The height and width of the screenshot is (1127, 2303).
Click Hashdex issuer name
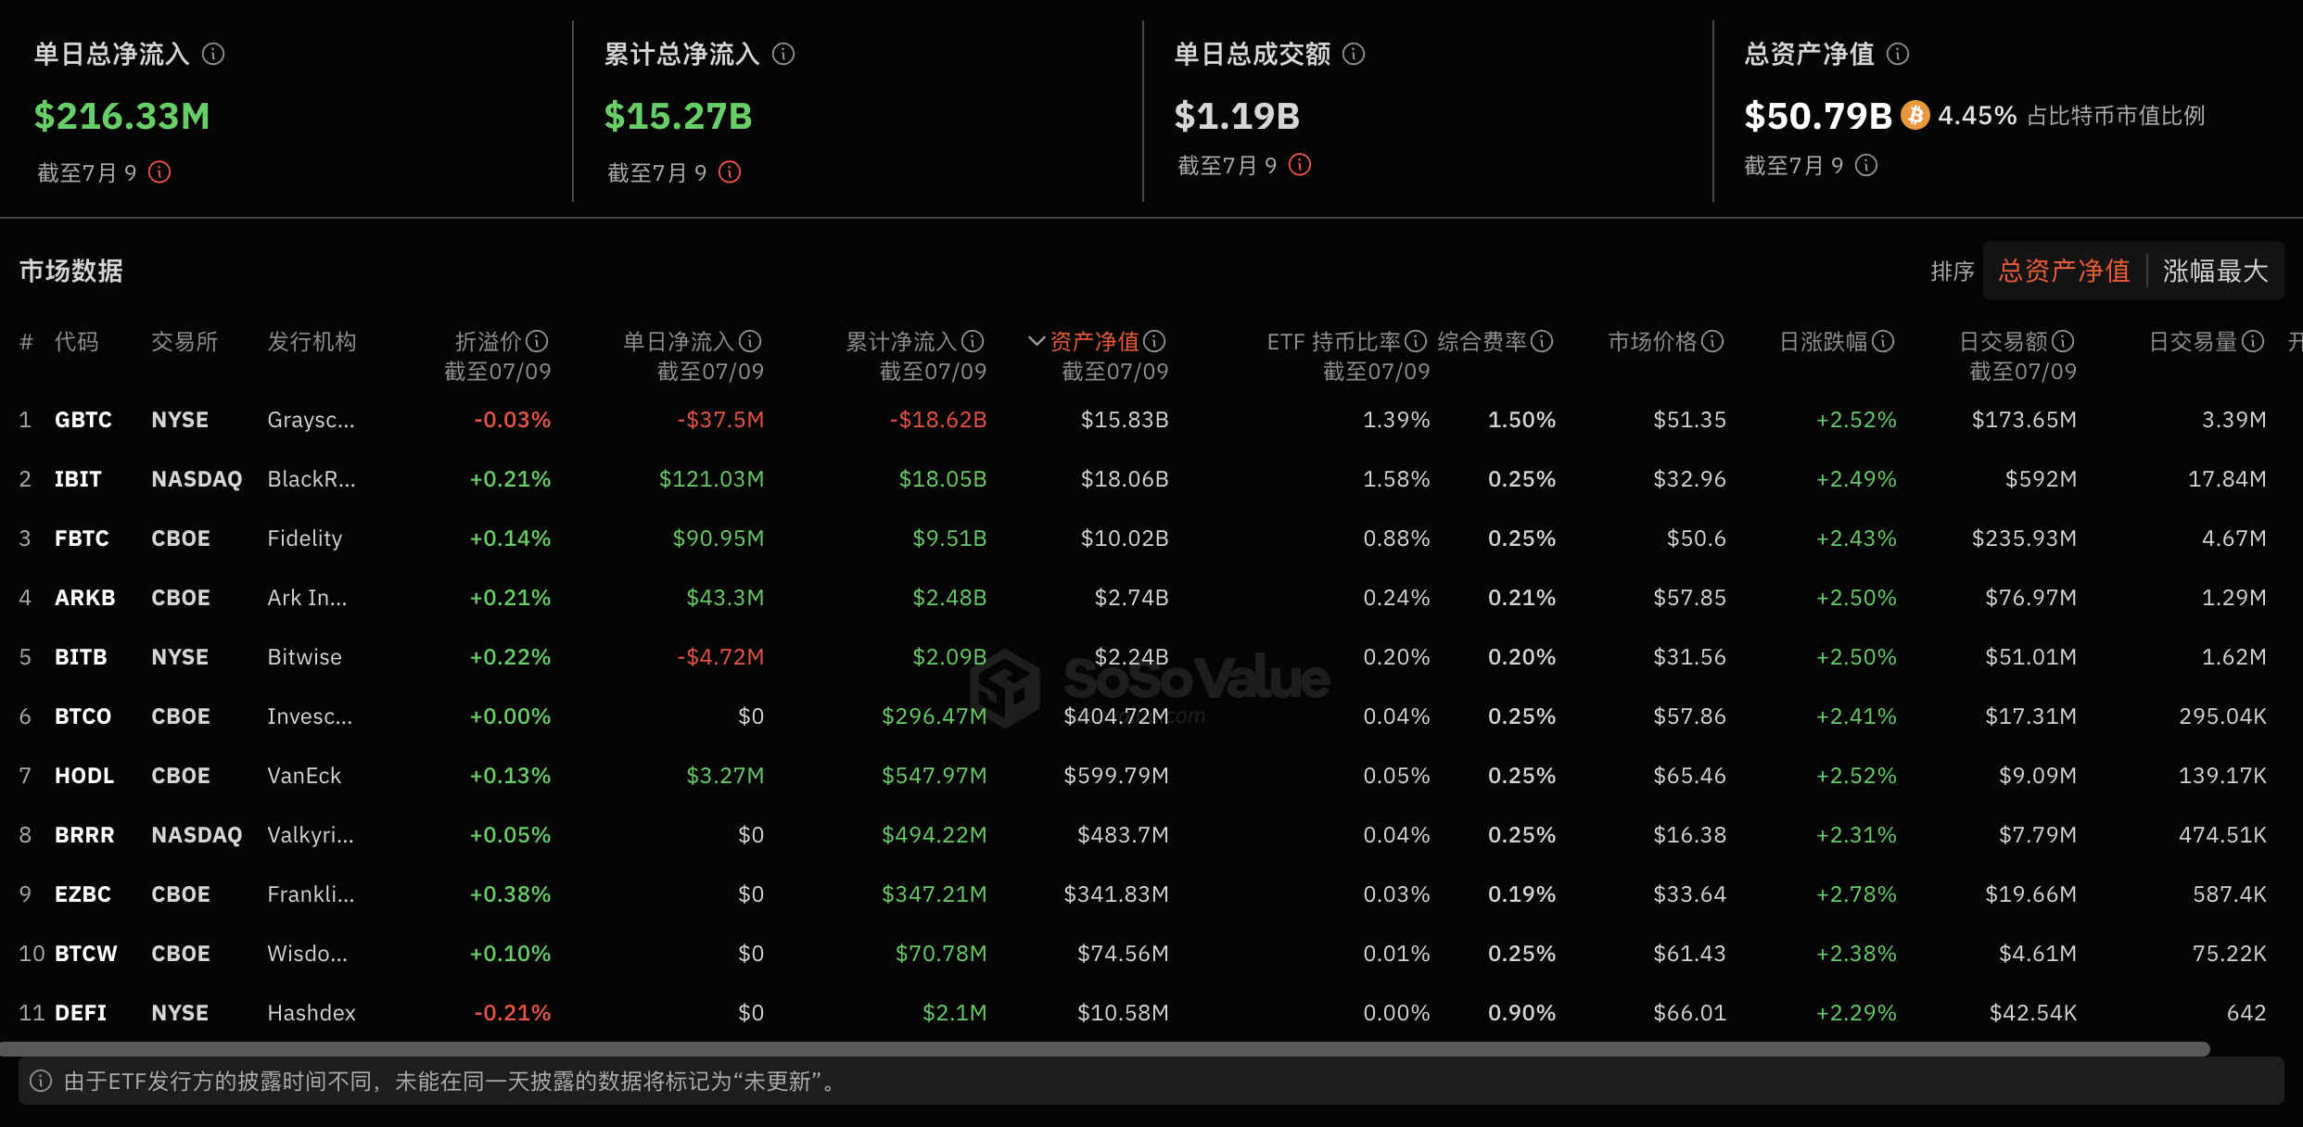(312, 1013)
